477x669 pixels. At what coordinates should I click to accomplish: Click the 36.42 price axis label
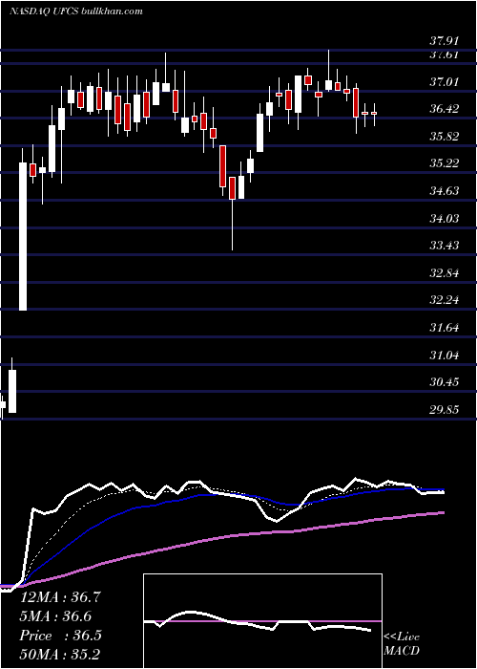pyautogui.click(x=444, y=109)
